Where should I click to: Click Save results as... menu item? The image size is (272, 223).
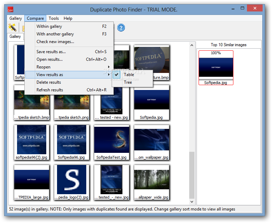(69, 52)
